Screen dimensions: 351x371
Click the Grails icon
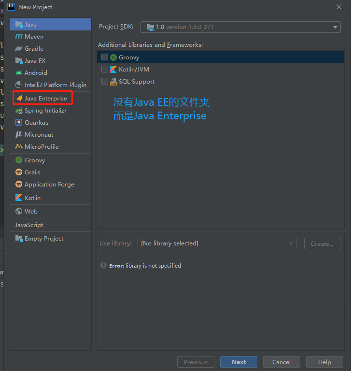[x=19, y=172]
